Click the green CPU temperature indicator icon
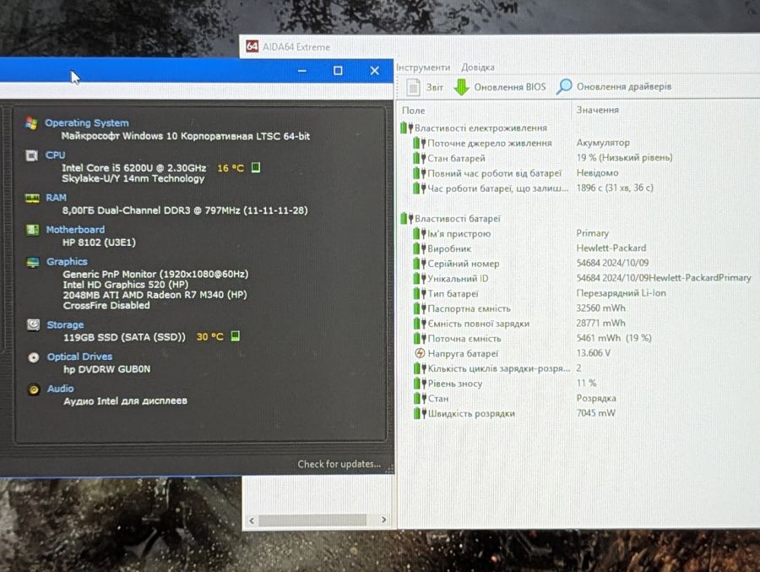 (x=256, y=168)
